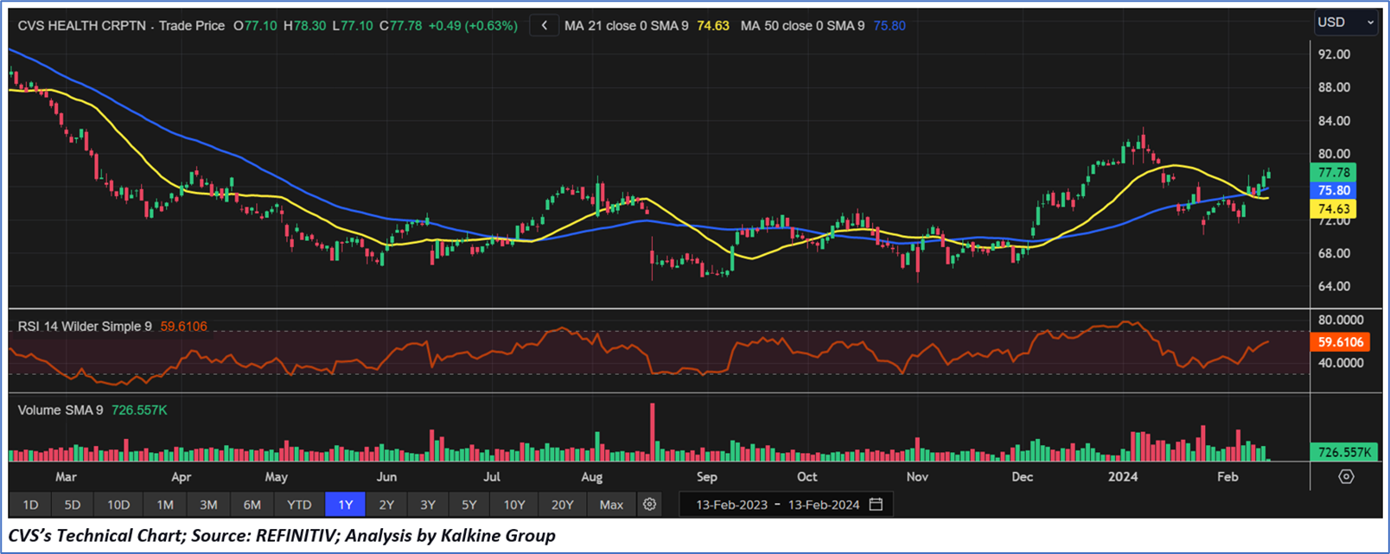Click the green 77.78 price tag
The image size is (1390, 554).
pyautogui.click(x=1334, y=173)
